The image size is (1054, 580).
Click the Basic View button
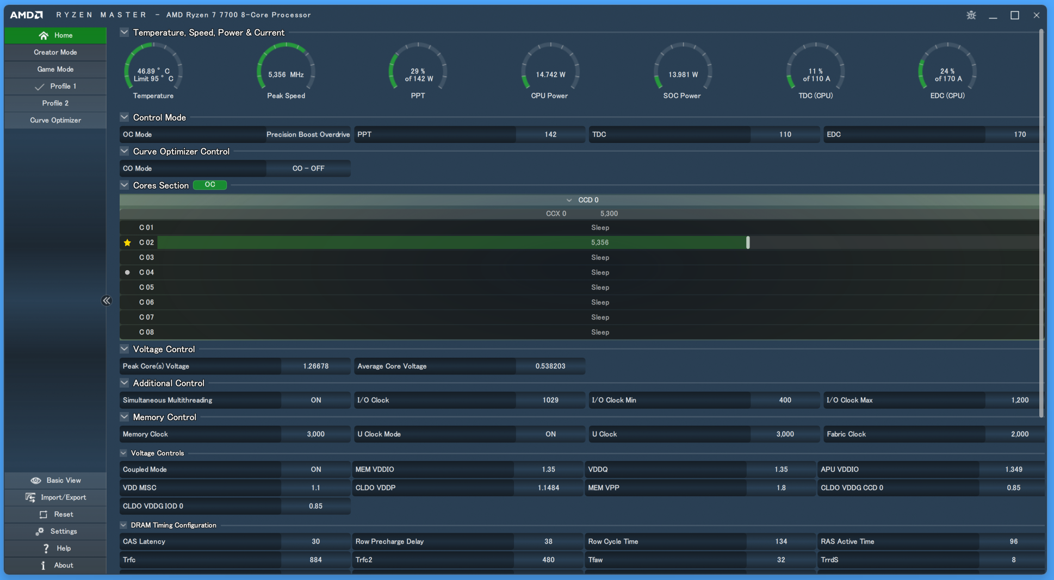[55, 481]
